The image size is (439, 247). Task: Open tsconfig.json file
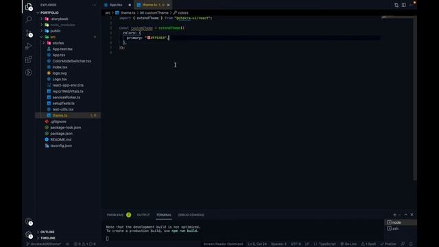click(x=61, y=145)
